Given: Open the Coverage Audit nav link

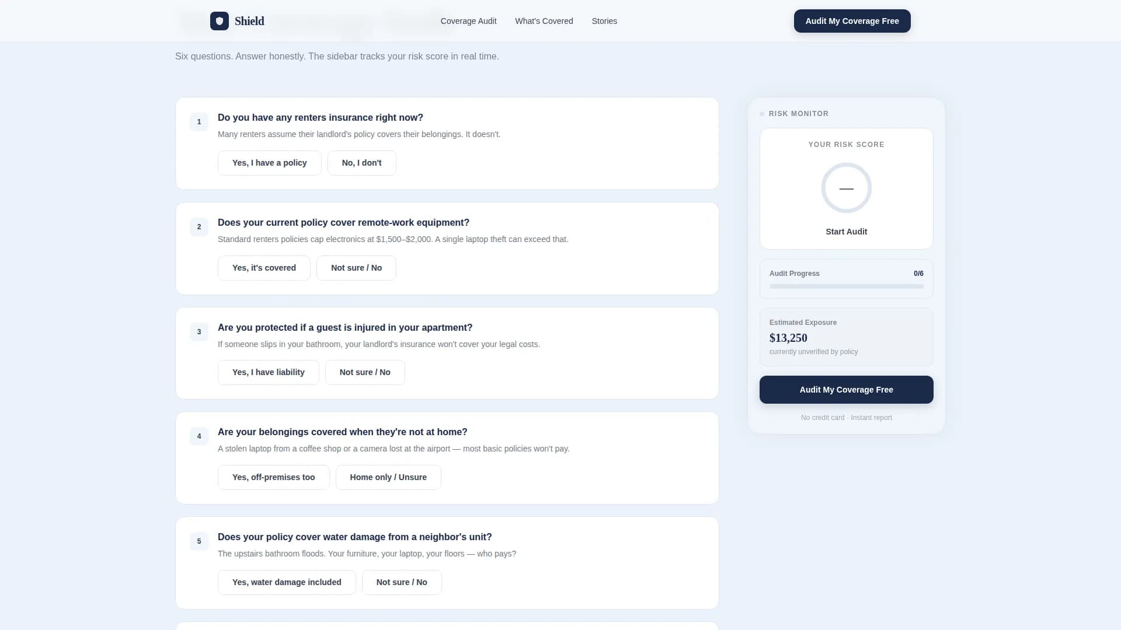Looking at the screenshot, I should tap(468, 21).
